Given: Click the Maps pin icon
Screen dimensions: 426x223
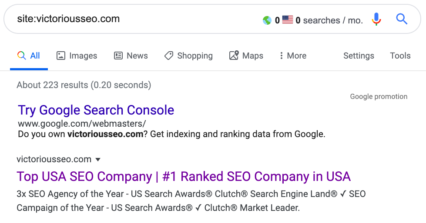Looking at the screenshot, I should pos(234,56).
